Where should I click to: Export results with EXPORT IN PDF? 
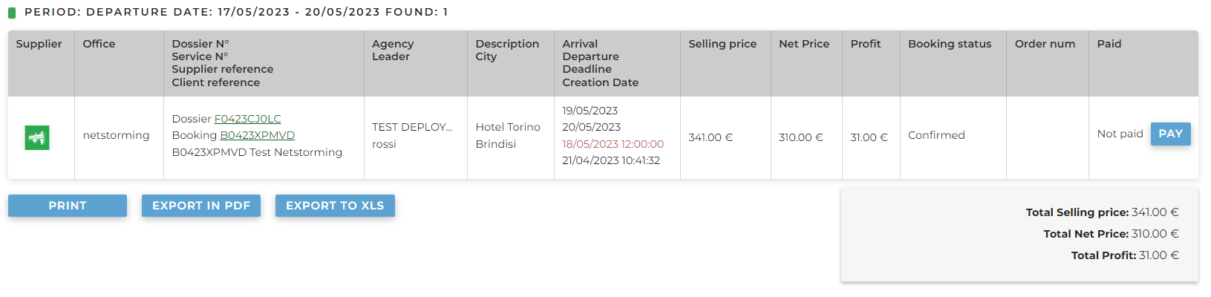[x=201, y=206]
